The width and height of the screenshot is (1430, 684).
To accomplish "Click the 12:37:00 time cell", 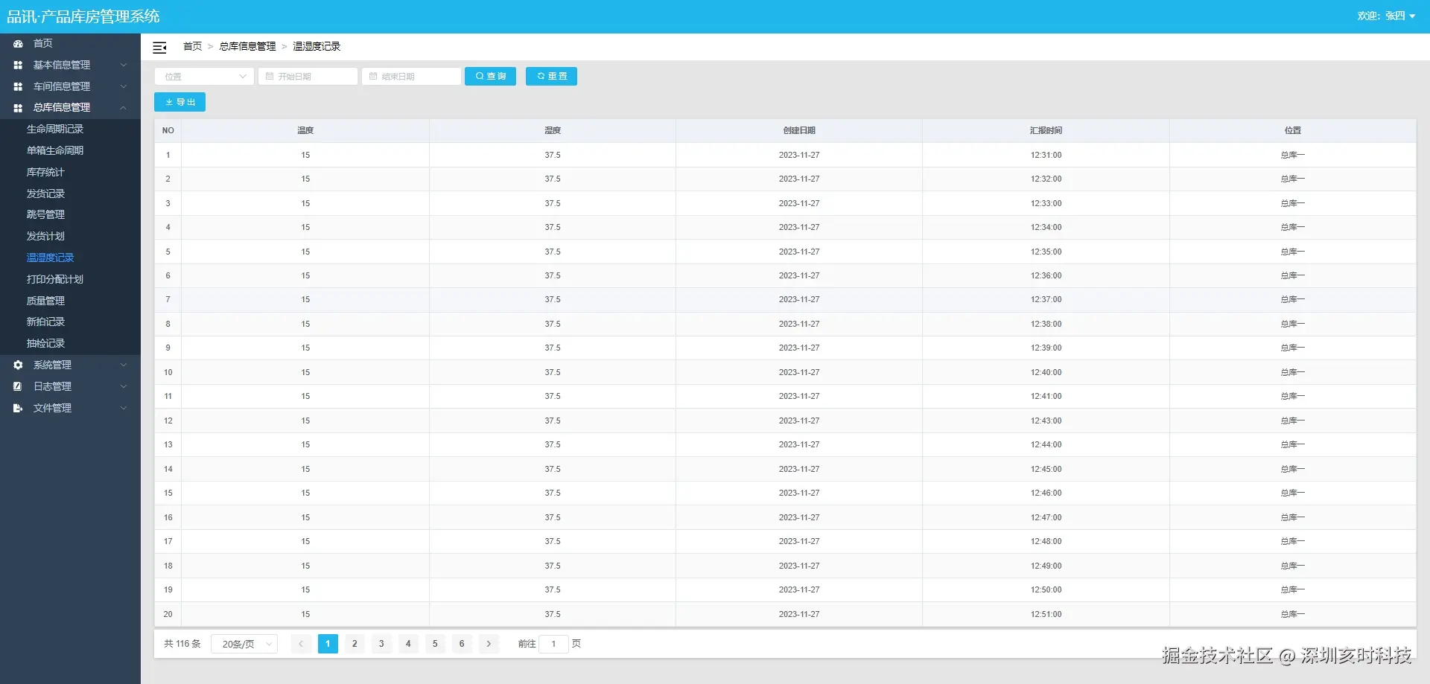I will [1046, 300].
